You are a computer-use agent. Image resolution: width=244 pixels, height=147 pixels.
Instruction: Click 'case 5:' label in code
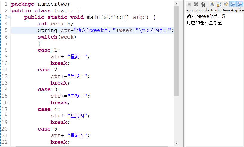(x=49, y=129)
